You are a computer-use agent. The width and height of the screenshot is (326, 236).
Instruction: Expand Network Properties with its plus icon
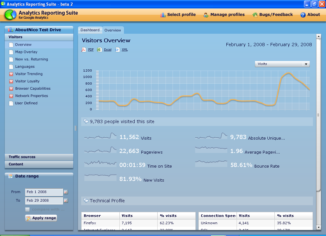coord(11,96)
